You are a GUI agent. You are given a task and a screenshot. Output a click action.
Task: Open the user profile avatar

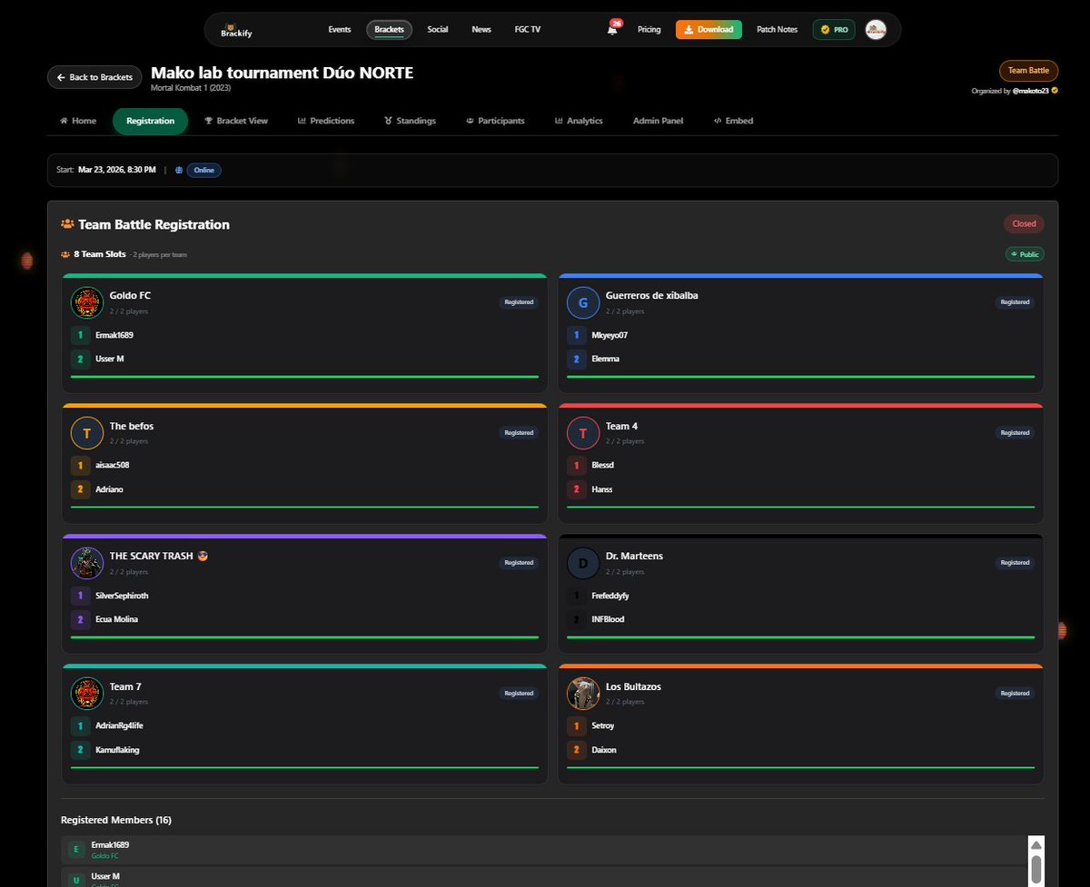[876, 30]
